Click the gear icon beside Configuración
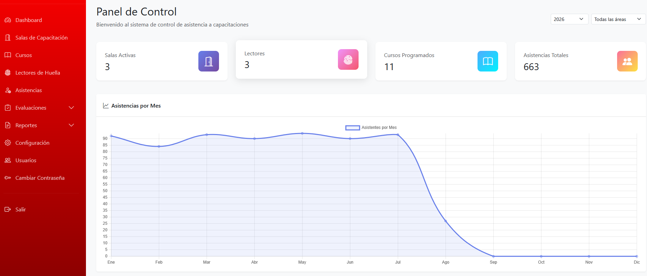The image size is (647, 276). pyautogui.click(x=8, y=143)
